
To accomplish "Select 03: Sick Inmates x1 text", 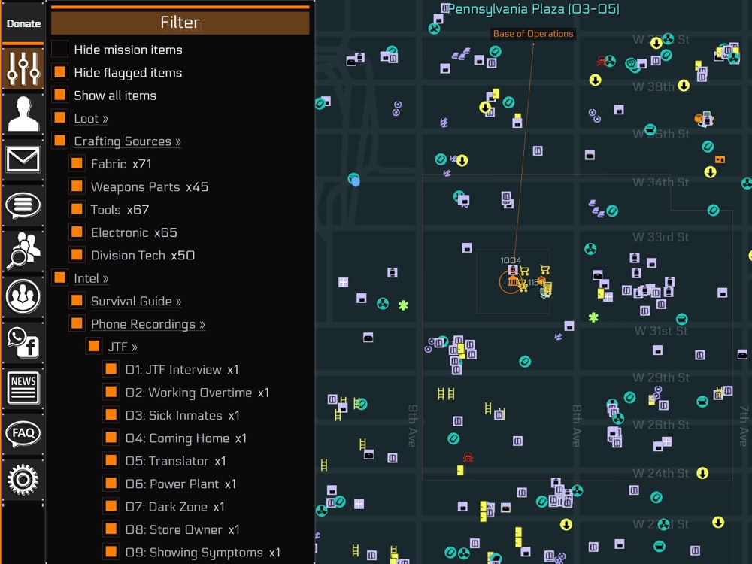I will pyautogui.click(x=182, y=415).
